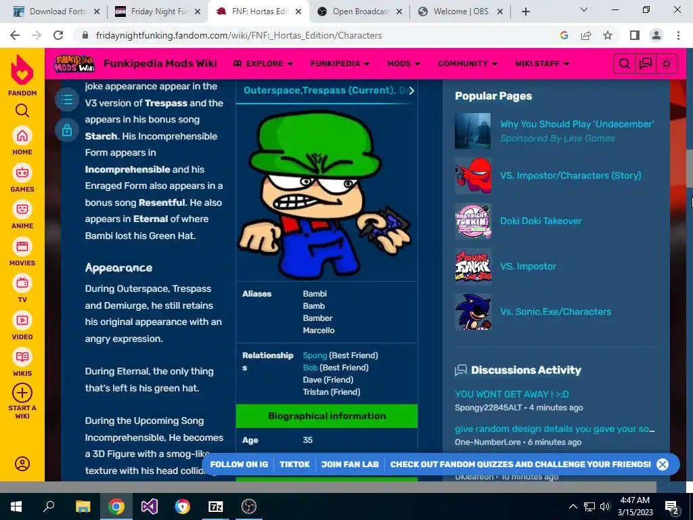Viewport: 693px width, 520px height.
Task: Open 7-Zip from the taskbar
Action: [215, 506]
